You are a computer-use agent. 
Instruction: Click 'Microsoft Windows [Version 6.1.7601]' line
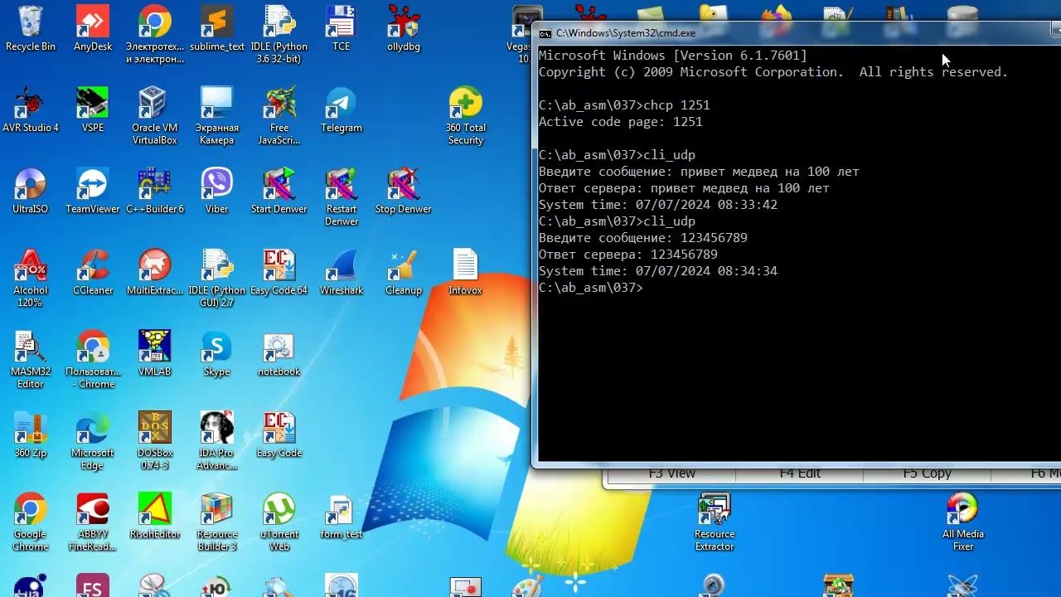pyautogui.click(x=673, y=56)
